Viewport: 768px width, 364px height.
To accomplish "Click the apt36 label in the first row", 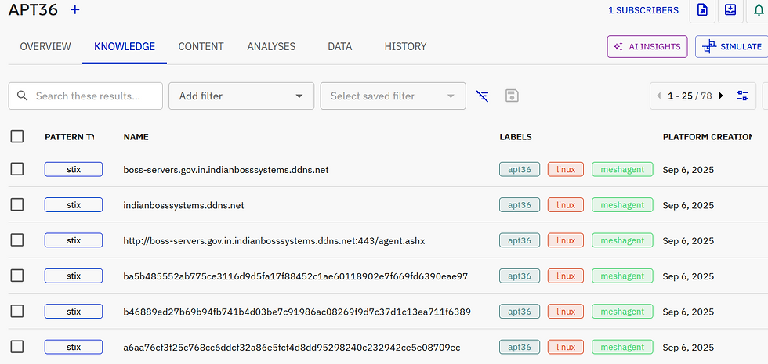I will [x=520, y=170].
